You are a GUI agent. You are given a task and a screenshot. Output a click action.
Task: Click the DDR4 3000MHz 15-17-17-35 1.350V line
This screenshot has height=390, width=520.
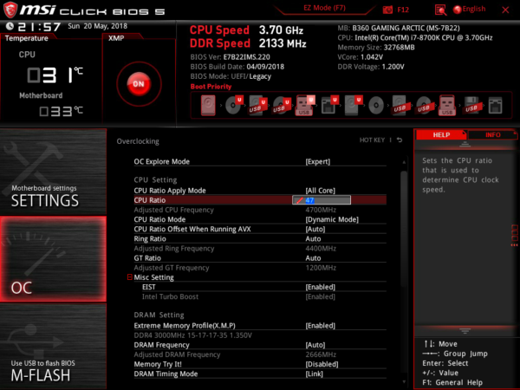point(192,335)
